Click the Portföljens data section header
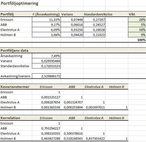This screenshot has width=146, height=142. pos(14,50)
